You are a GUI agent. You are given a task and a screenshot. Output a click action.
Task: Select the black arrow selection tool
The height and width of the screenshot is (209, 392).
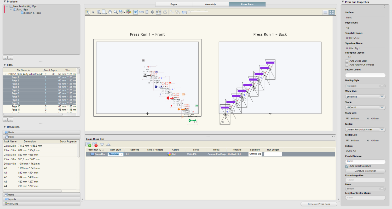[x=88, y=12]
